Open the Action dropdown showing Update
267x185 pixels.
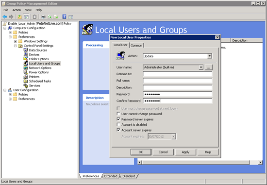click(210, 56)
